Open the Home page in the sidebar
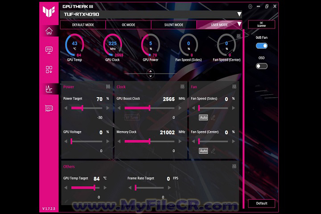The width and height of the screenshot is (321, 214). (x=49, y=31)
